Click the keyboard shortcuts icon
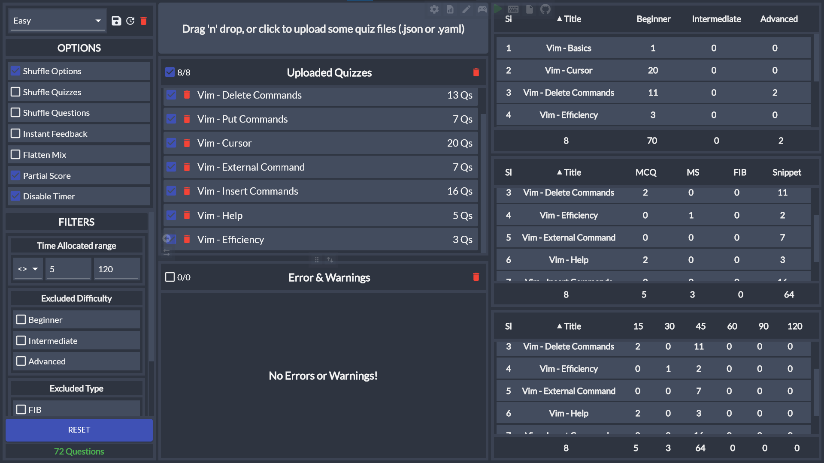The height and width of the screenshot is (463, 824). tap(513, 9)
